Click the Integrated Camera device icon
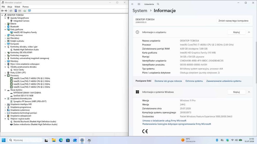 click(11, 21)
